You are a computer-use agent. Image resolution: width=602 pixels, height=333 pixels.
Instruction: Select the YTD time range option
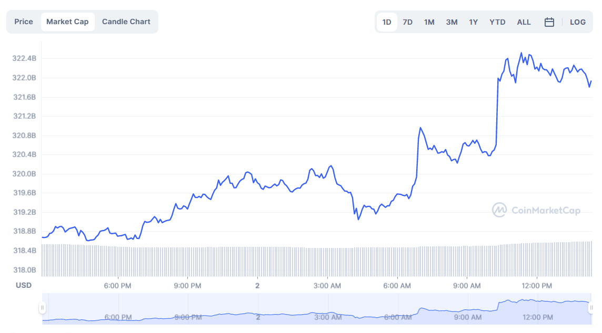pos(497,22)
